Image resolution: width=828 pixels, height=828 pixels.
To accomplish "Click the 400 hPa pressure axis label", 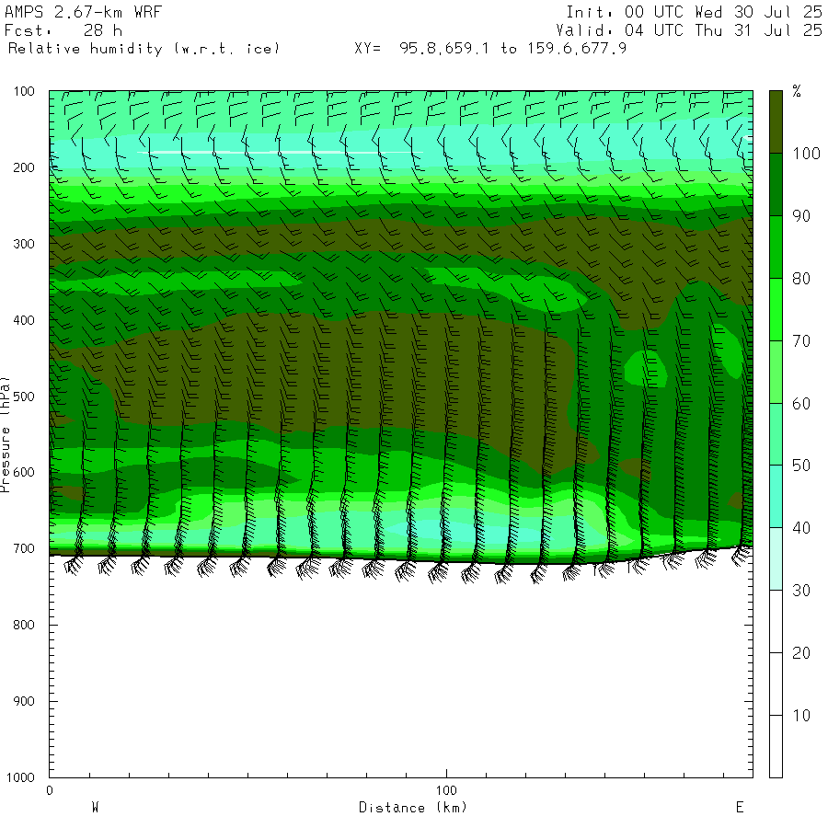I will [24, 320].
